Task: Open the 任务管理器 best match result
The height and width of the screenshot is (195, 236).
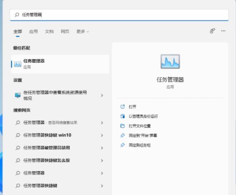Action: pos(60,64)
